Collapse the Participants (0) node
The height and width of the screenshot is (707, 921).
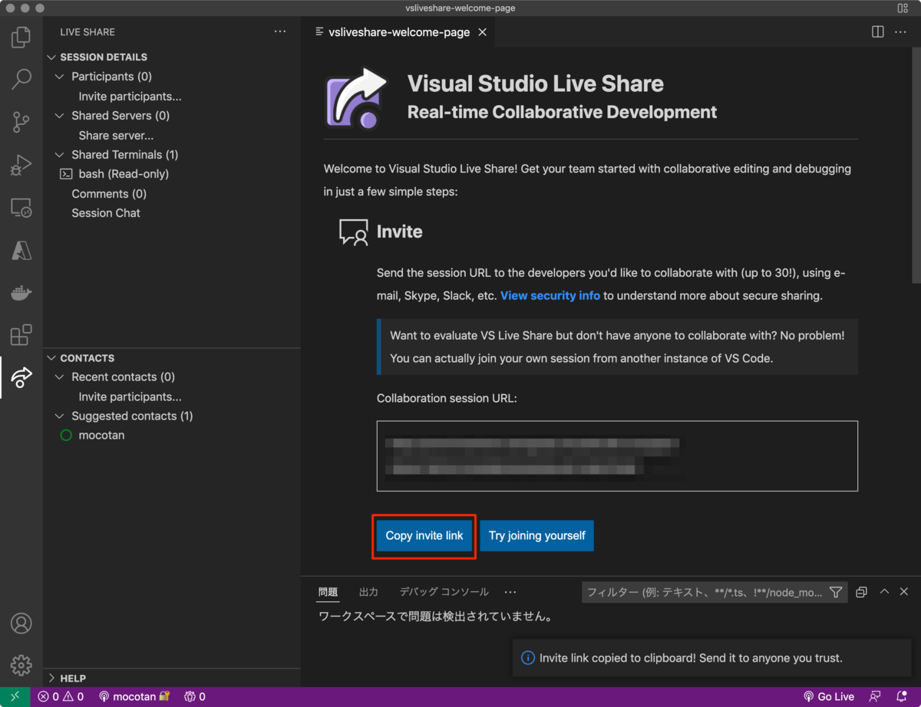(60, 77)
